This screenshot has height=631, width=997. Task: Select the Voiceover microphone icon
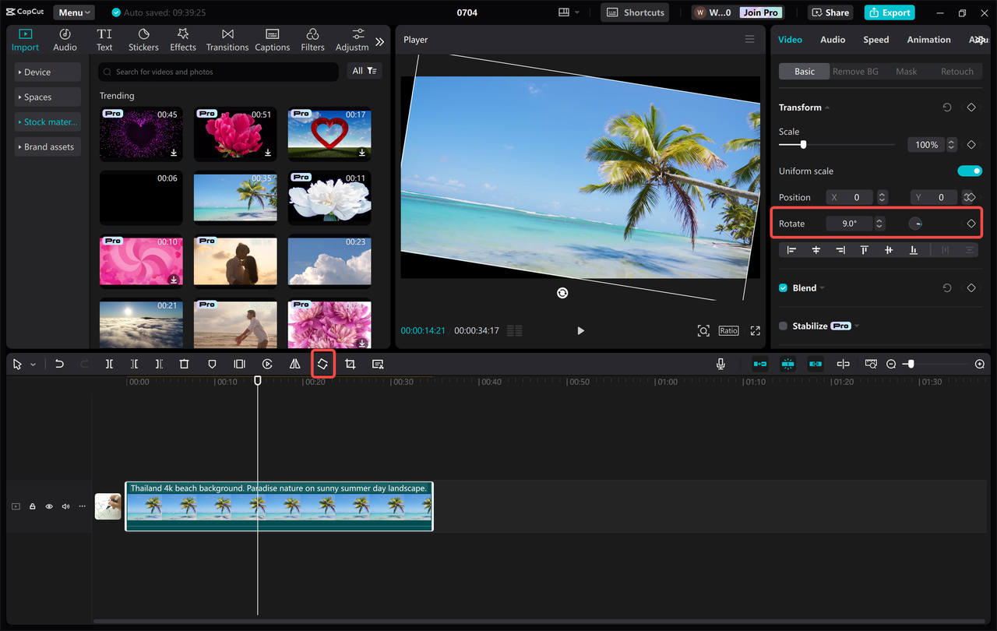click(x=720, y=363)
